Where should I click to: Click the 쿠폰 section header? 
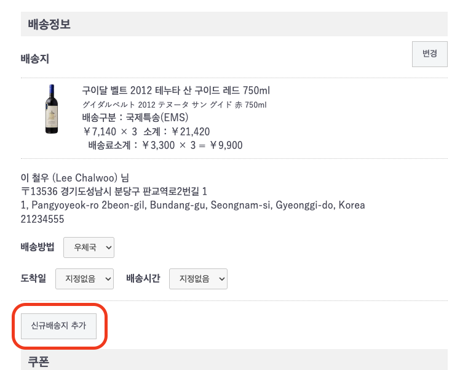(38, 362)
